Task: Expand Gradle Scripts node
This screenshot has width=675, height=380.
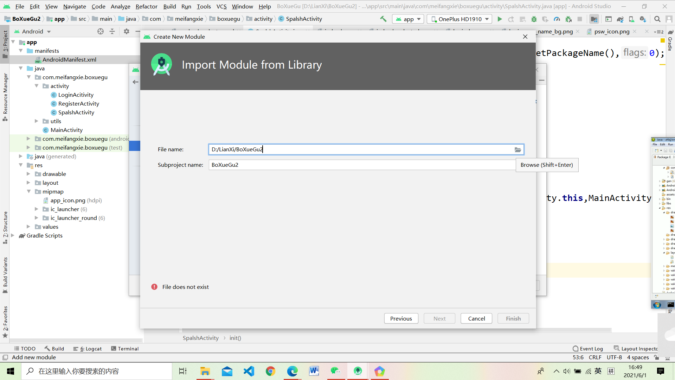Action: (13, 235)
